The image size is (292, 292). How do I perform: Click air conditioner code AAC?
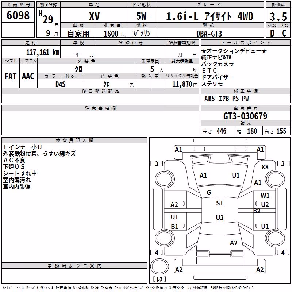click(28, 76)
